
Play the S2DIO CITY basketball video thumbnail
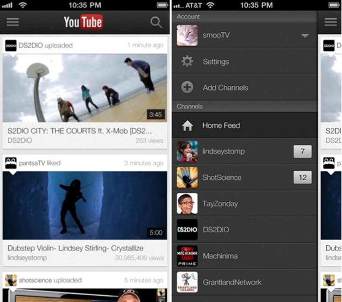click(85, 88)
